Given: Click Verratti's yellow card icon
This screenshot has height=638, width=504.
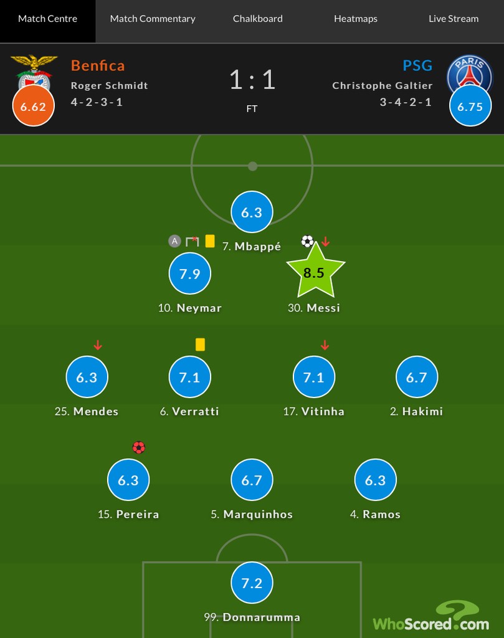Looking at the screenshot, I should [200, 345].
